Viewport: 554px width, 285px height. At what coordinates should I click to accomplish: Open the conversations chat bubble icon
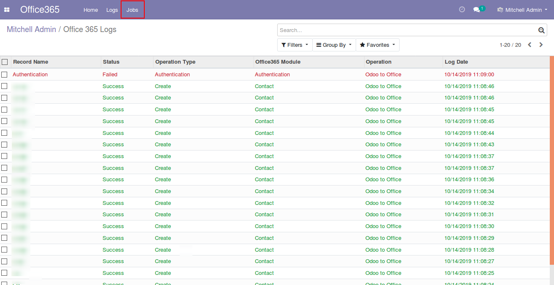click(477, 9)
